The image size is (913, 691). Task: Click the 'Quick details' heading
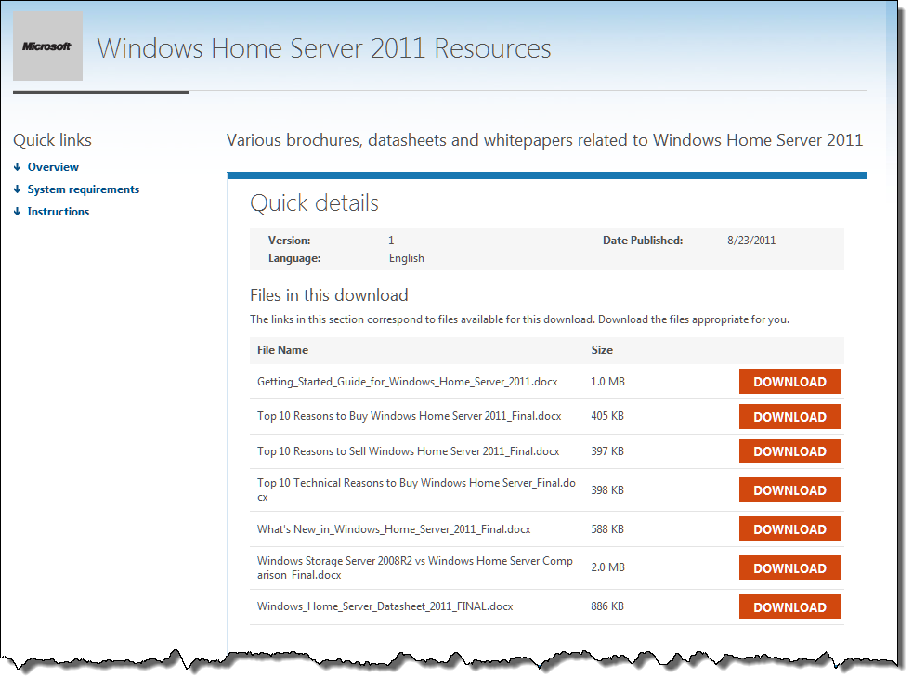point(315,203)
